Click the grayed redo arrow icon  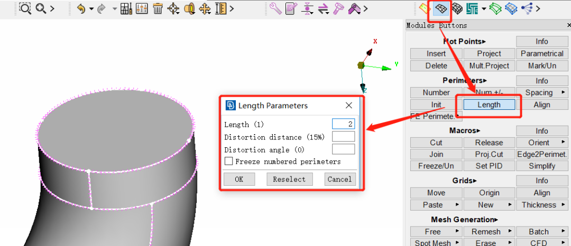(102, 8)
